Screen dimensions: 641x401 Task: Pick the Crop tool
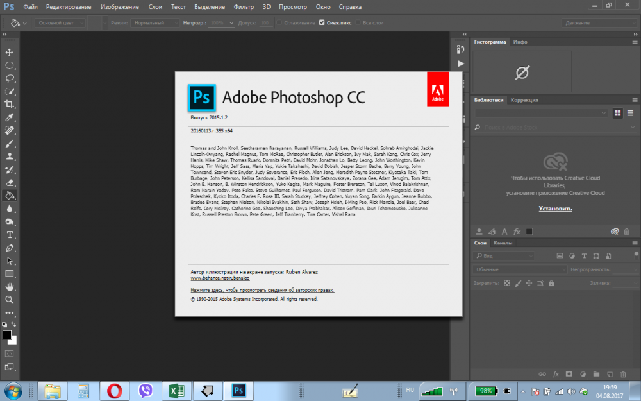(x=10, y=105)
